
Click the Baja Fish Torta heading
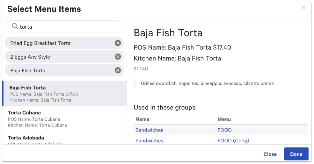168,33
